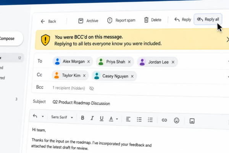Screen dimensions: 229x153
Task: Click Reply button
Action: click(x=182, y=20)
